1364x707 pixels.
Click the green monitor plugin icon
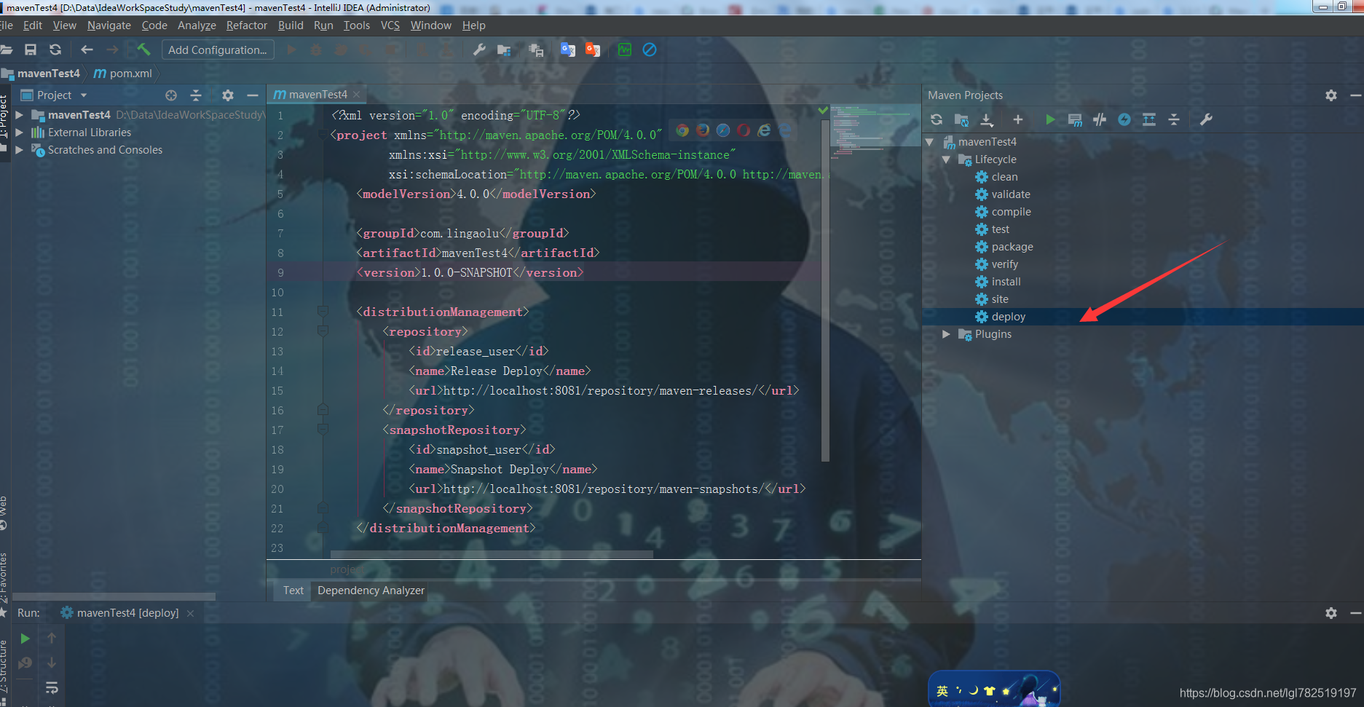[625, 50]
